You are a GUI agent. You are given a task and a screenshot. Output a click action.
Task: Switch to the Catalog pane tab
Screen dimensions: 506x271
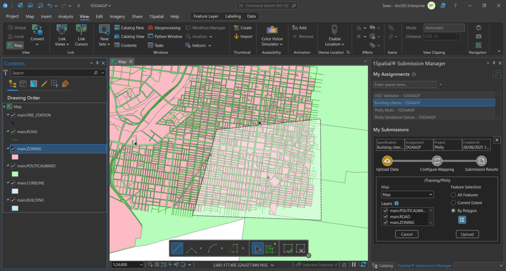(383, 265)
